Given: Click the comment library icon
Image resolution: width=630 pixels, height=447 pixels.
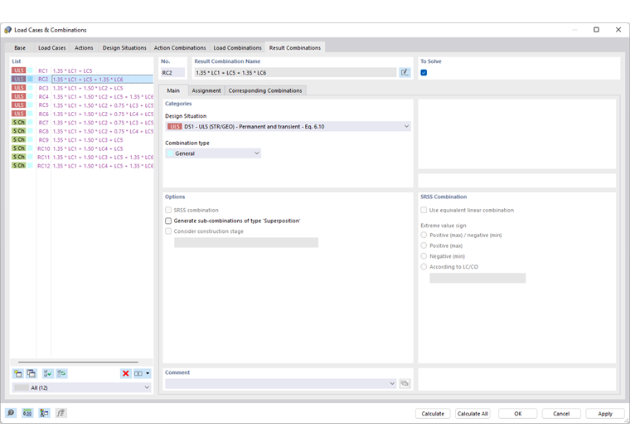Looking at the screenshot, I should [x=405, y=383].
